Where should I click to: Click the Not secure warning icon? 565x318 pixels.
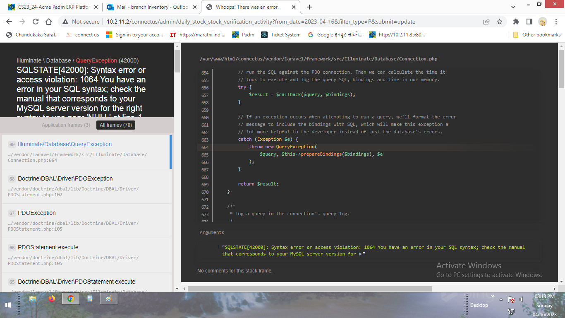click(x=65, y=22)
